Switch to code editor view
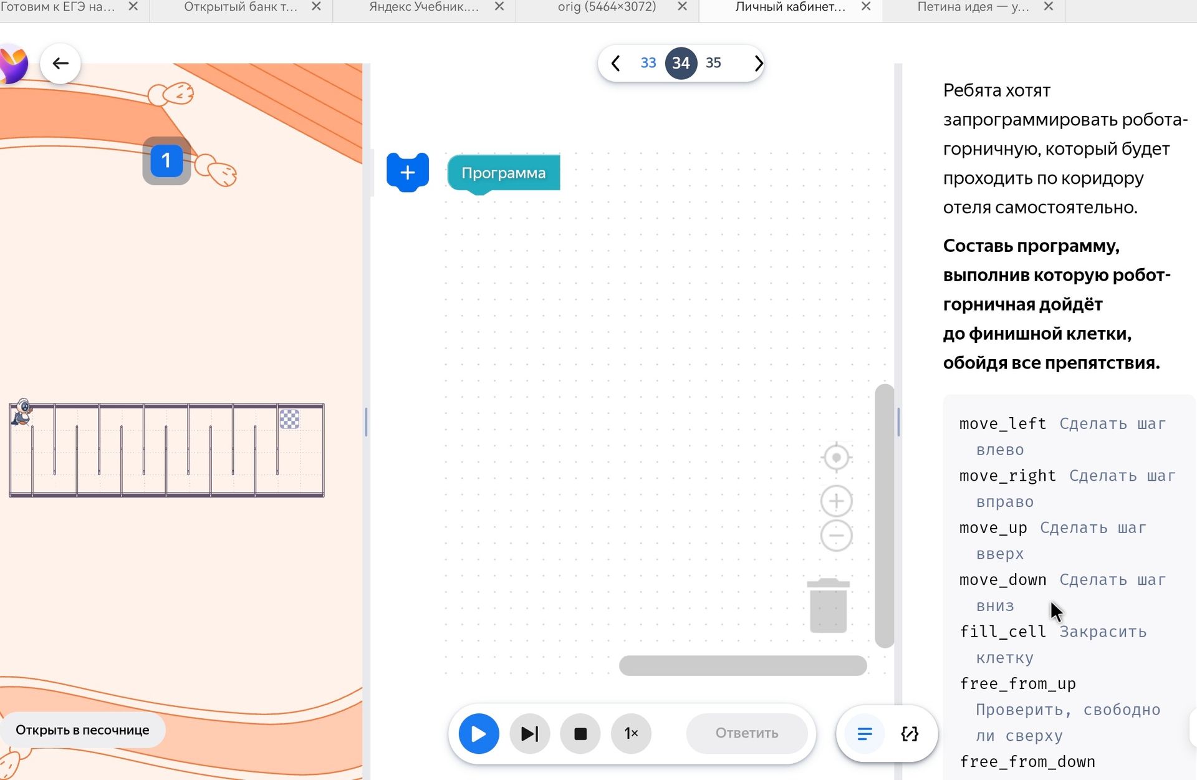Screen dimensions: 1197x780 [x=910, y=734]
